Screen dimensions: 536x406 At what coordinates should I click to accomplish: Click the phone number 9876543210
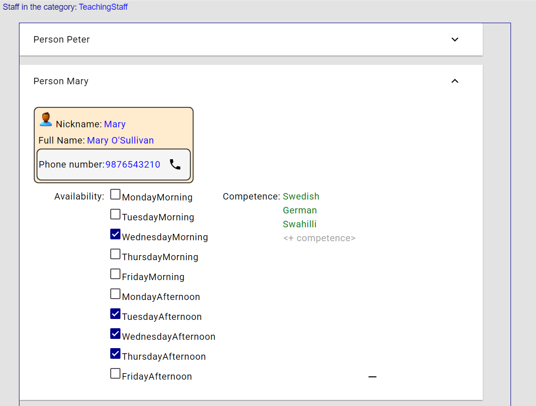click(x=133, y=164)
